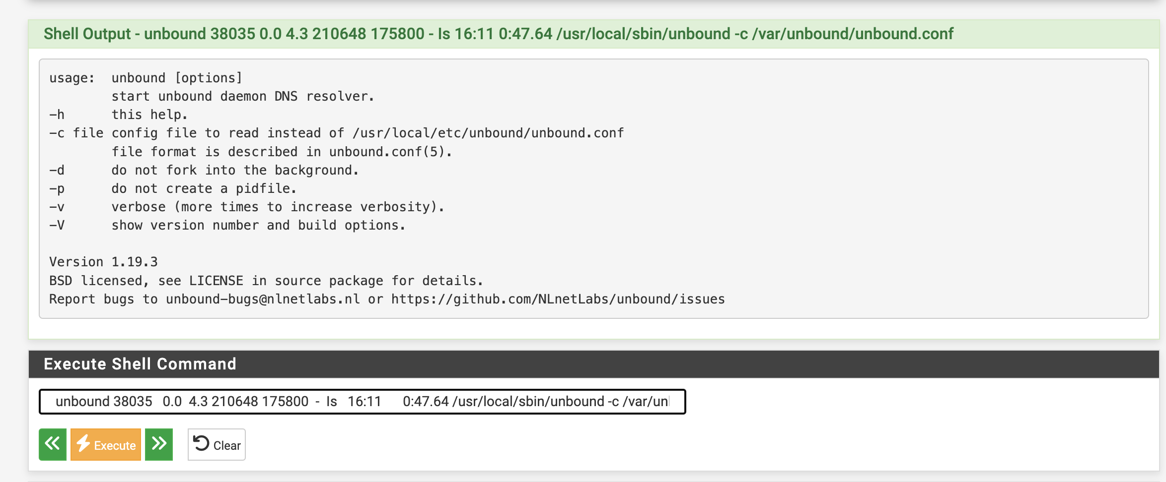Click 'Report bugs to unbound-bugs' output line
The image size is (1166, 482).
[x=387, y=299]
